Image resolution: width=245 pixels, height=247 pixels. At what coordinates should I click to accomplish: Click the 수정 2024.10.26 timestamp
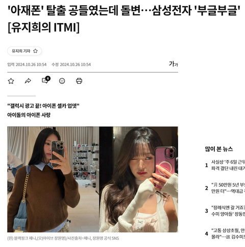pos(71,64)
